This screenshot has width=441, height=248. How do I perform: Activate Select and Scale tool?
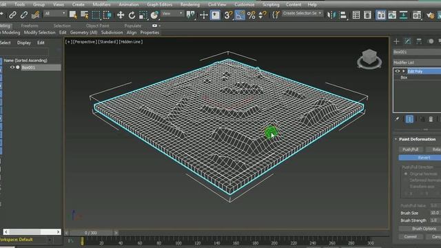[143, 15]
